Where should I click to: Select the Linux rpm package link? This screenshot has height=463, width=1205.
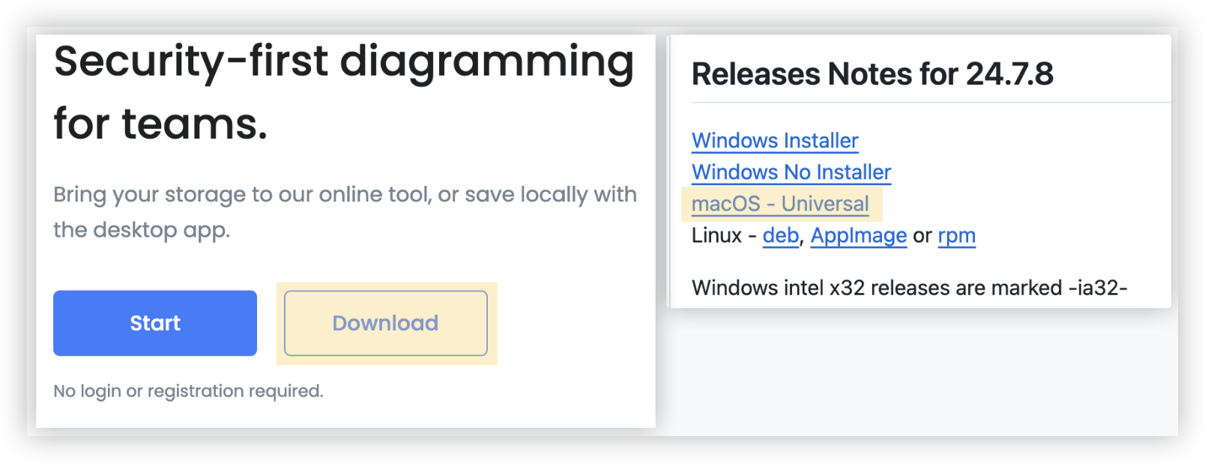coord(956,235)
